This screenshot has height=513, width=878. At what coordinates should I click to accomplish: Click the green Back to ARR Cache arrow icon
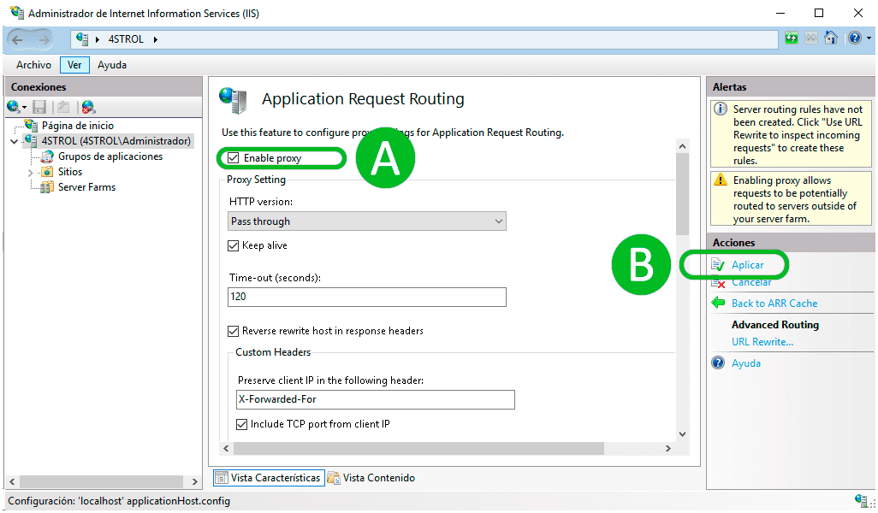point(718,303)
